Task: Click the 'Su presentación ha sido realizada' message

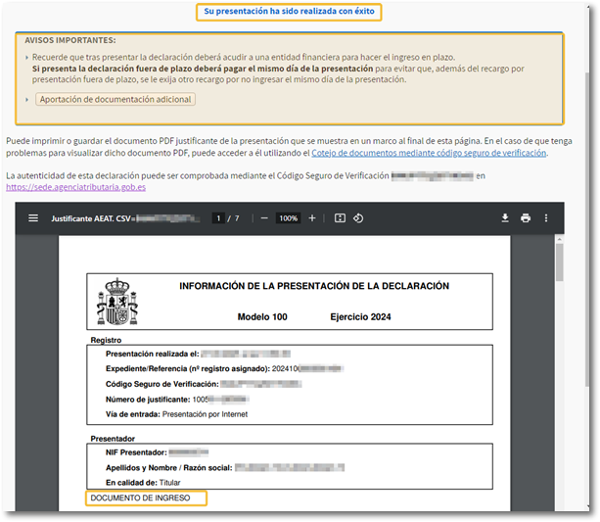Action: pyautogui.click(x=288, y=12)
